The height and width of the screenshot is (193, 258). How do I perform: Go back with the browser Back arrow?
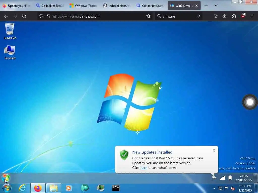pyautogui.click(x=6, y=16)
